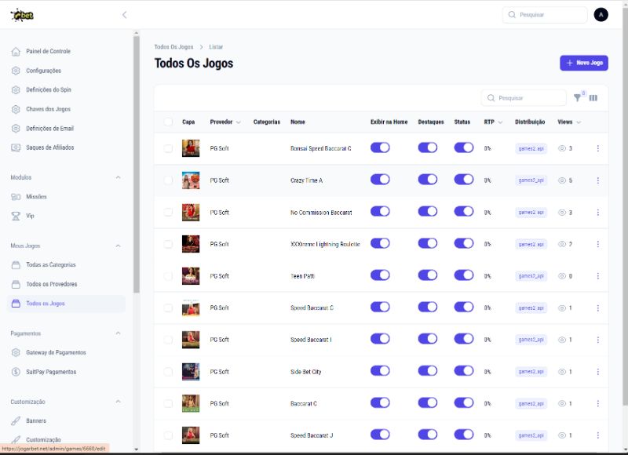Image resolution: width=628 pixels, height=455 pixels.
Task: Click the Todos Os Jogos breadcrumb link
Action: pos(173,47)
